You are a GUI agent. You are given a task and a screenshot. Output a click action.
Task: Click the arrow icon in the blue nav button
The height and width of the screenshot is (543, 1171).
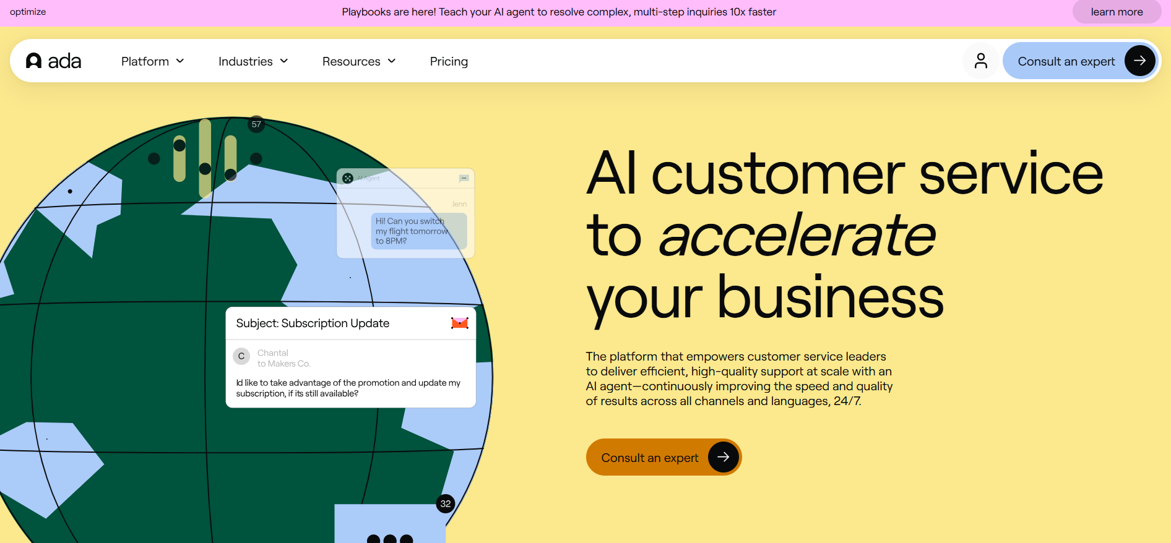(x=1139, y=61)
